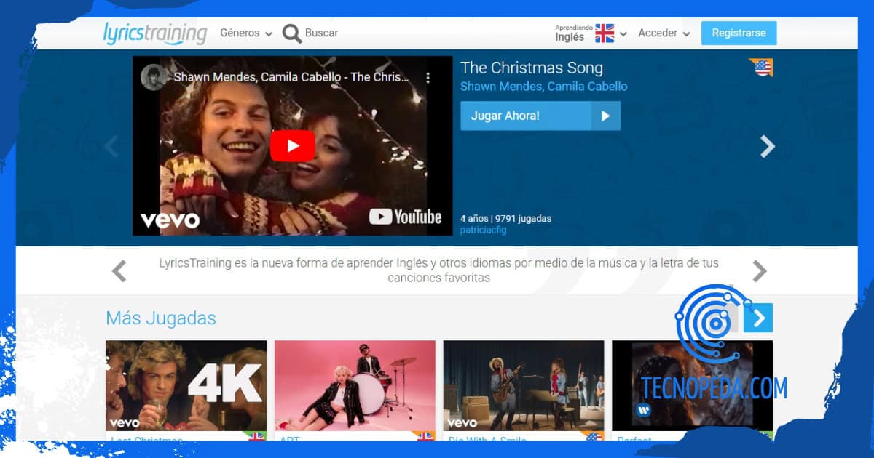The image size is (874, 458).
Task: Open the Aprendiendo Inglés language selector
Action: pyautogui.click(x=591, y=33)
